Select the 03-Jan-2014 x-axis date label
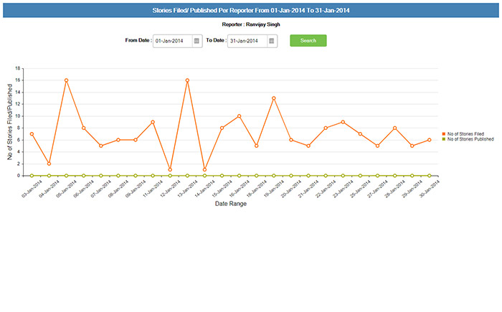Screen dimensions: 502x312 (32, 189)
